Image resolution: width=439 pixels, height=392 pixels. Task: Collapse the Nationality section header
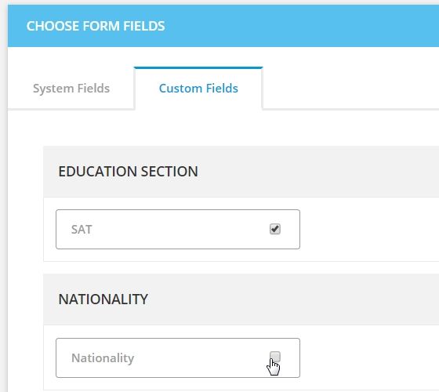tap(241, 299)
